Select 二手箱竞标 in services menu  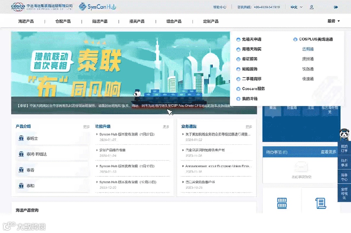click(x=251, y=79)
